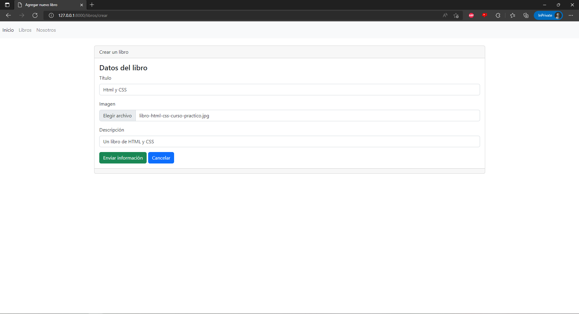
Task: Click inside the Título input field
Action: (x=289, y=90)
